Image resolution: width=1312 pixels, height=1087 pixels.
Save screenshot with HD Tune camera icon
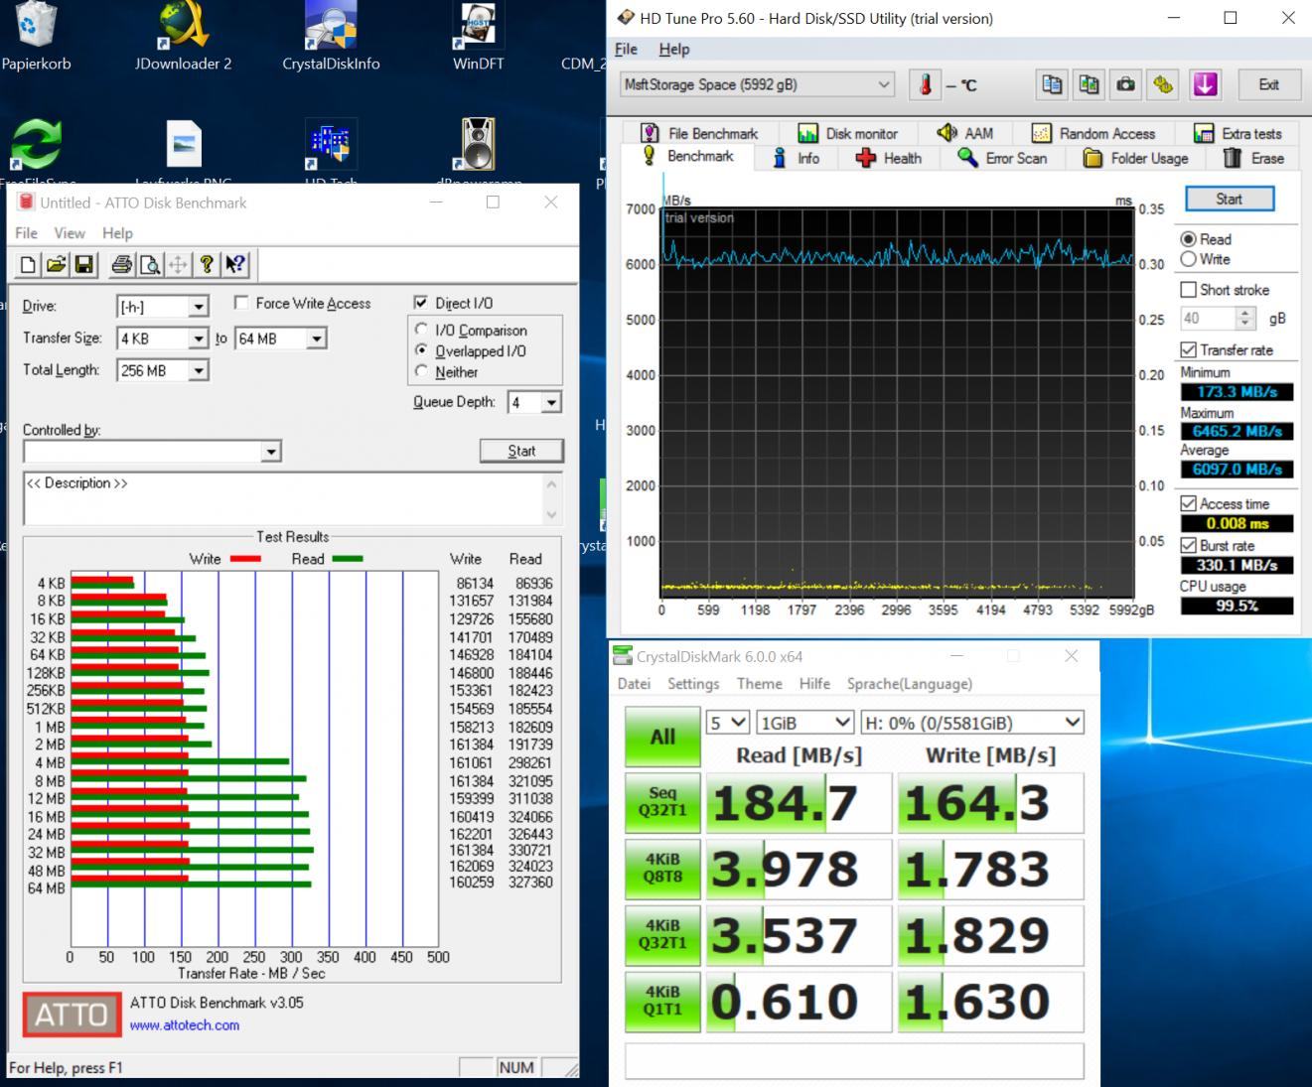pyautogui.click(x=1125, y=84)
